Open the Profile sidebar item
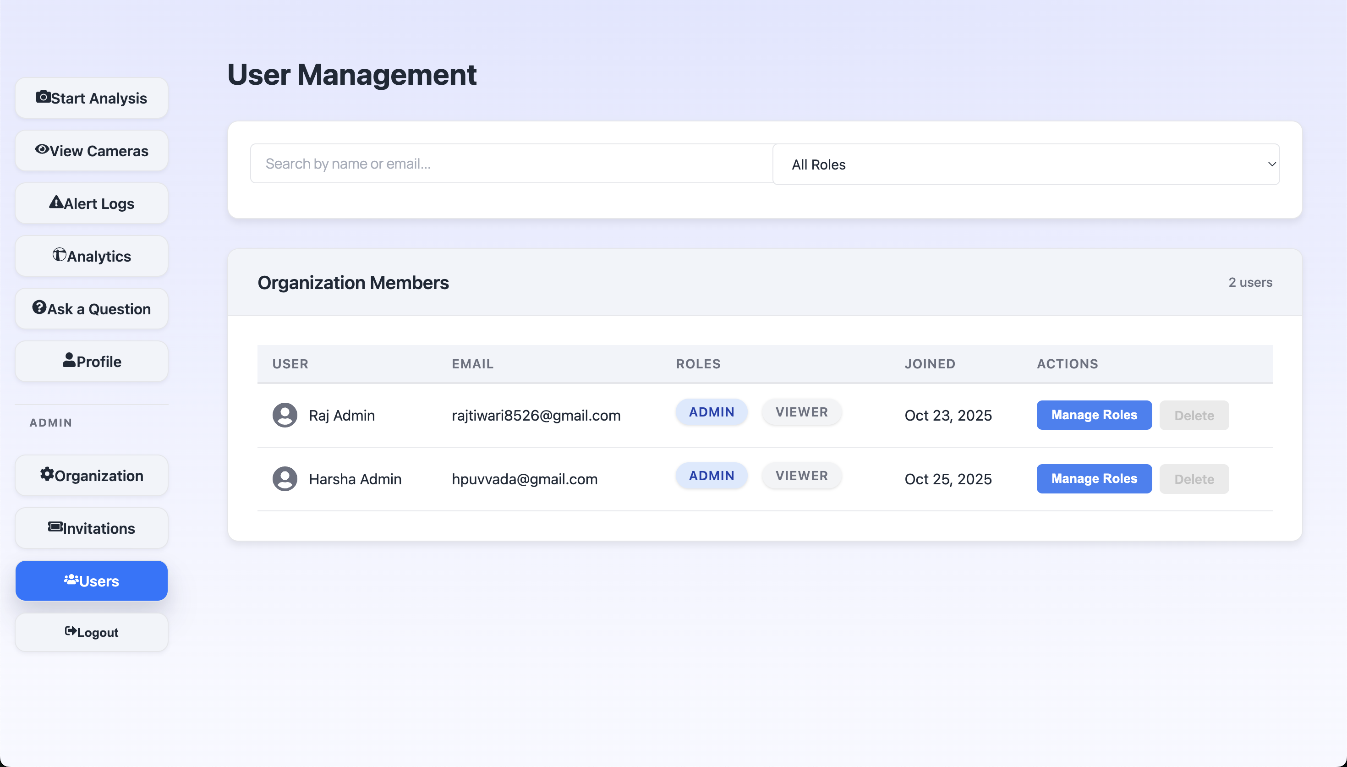 pos(92,362)
